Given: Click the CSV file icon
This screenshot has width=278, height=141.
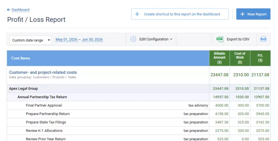Looking at the screenshot, I should click(220, 39).
